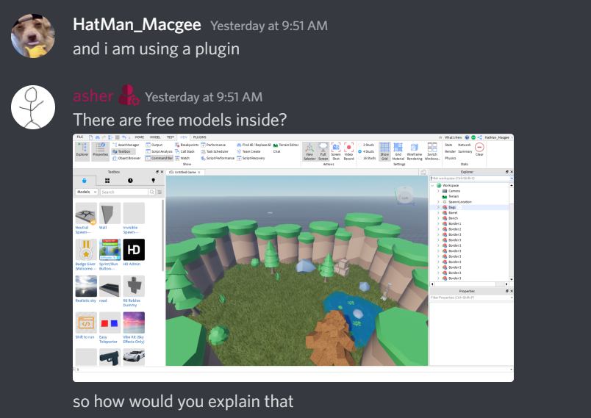Show the Output window
This screenshot has height=418, width=591.
point(154,145)
